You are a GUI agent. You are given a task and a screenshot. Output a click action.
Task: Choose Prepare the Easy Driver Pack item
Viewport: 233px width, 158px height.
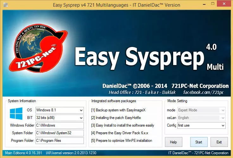click(120, 133)
